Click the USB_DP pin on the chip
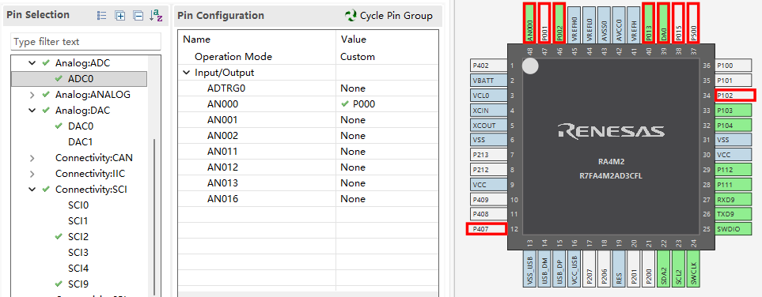This screenshot has width=762, height=297. (x=559, y=269)
